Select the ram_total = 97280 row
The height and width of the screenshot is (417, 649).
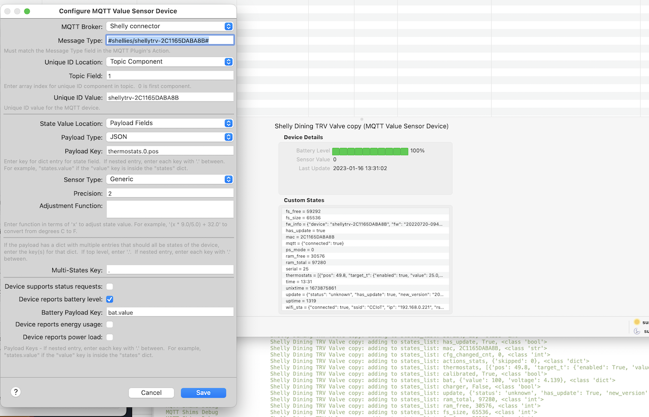[x=365, y=262]
